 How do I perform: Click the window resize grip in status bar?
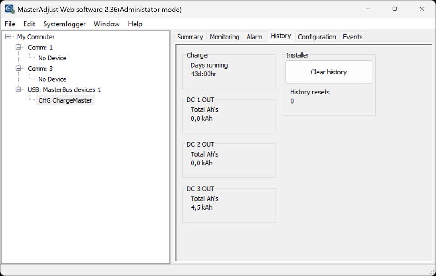click(x=432, y=272)
